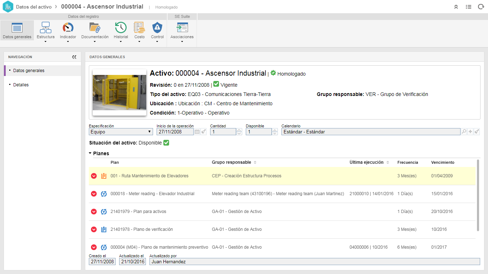
Task: Click orange route icon for plan 001
Action: point(104,176)
